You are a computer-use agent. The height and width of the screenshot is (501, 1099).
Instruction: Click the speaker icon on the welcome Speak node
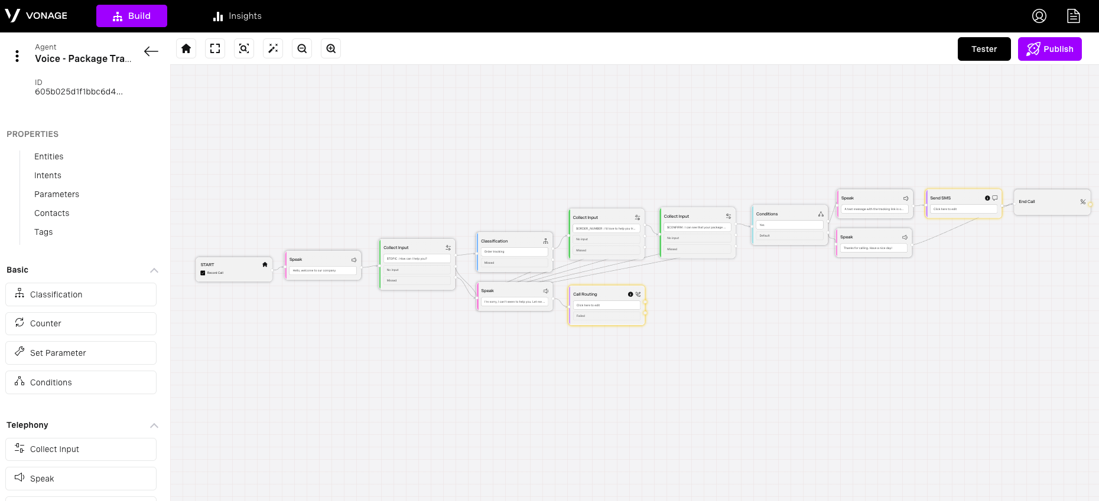pyautogui.click(x=354, y=260)
